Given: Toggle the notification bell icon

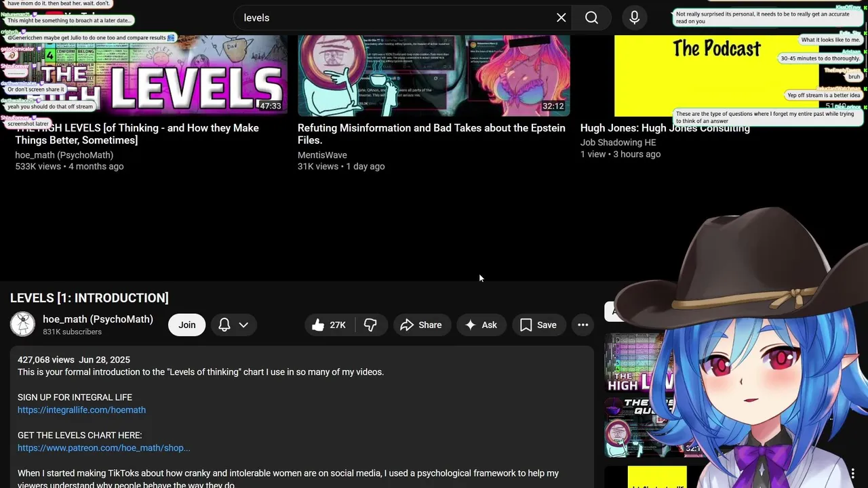Looking at the screenshot, I should (x=224, y=325).
